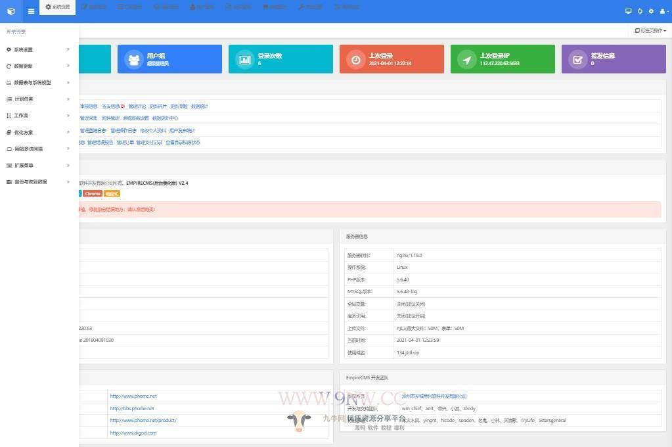Click the checkmark icon on 签发信息 card
This screenshot has width=672, height=447.
click(577, 60)
